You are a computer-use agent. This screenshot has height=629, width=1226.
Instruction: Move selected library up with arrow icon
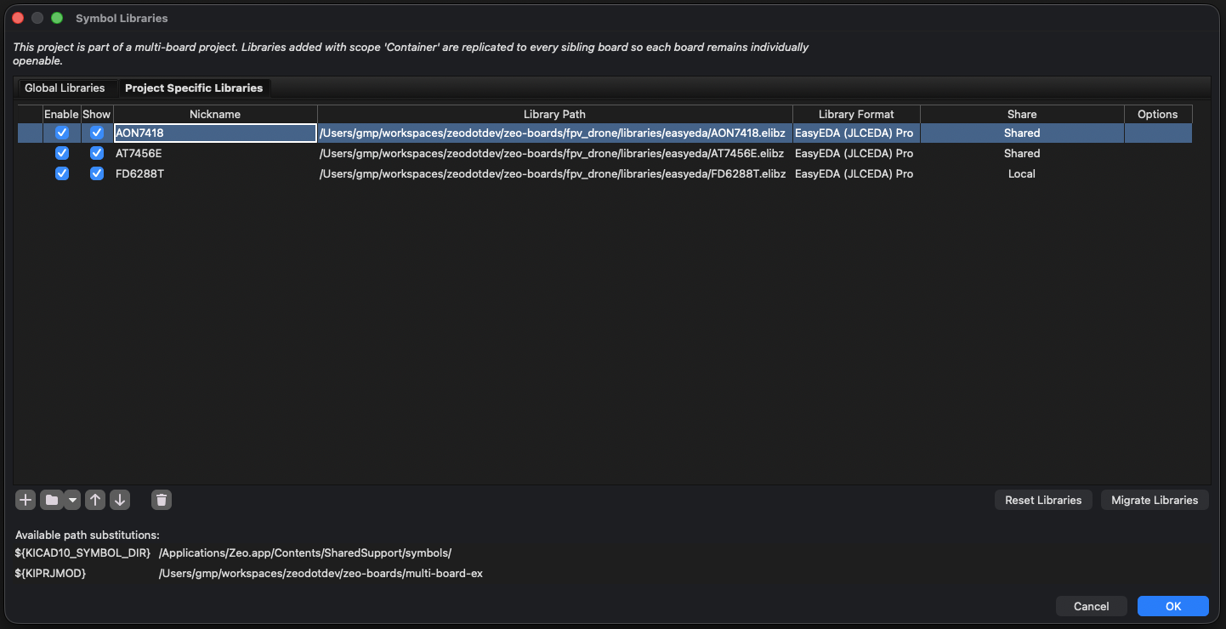pyautogui.click(x=95, y=500)
